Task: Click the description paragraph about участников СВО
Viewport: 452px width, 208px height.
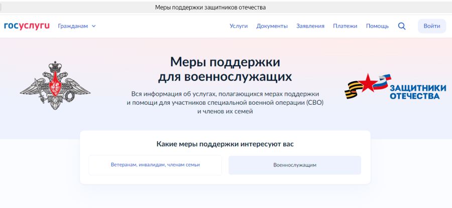Action: point(225,103)
